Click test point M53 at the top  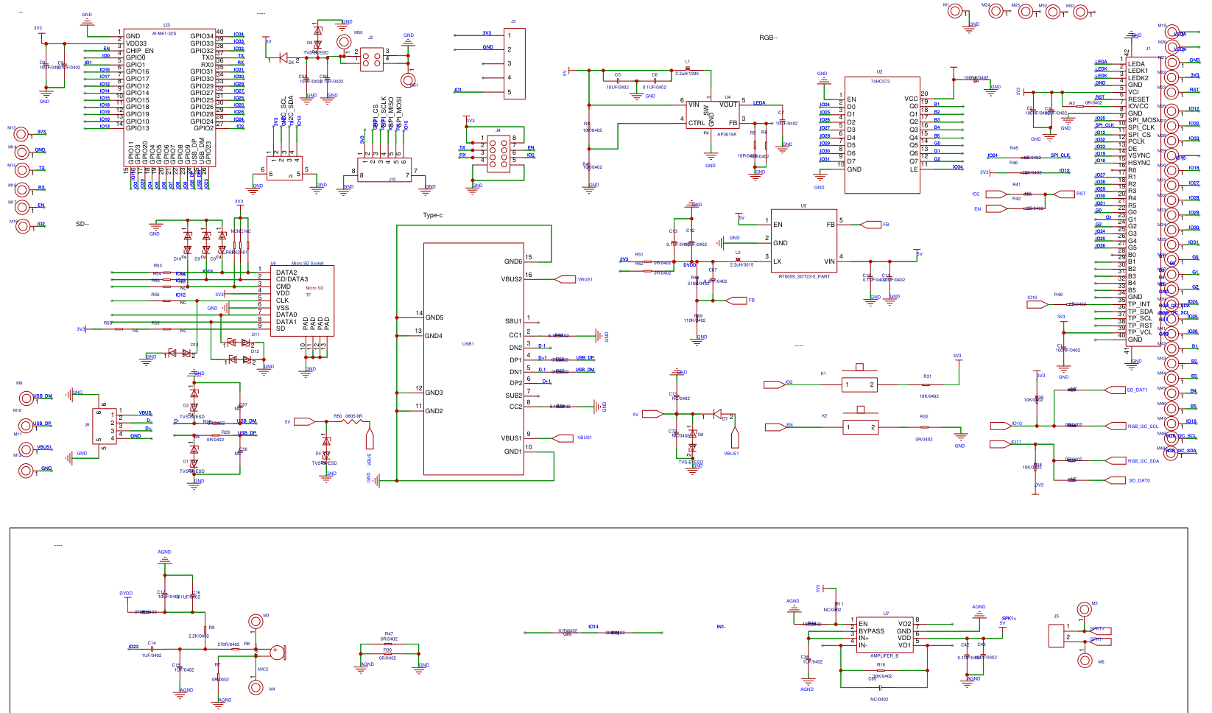(x=1081, y=13)
